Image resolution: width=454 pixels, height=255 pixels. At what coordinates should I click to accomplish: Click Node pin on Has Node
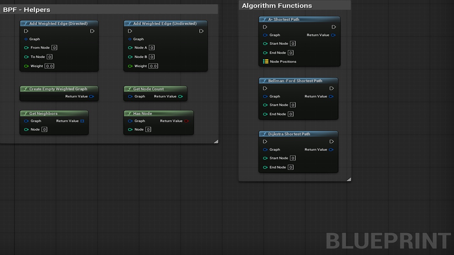[130, 129]
